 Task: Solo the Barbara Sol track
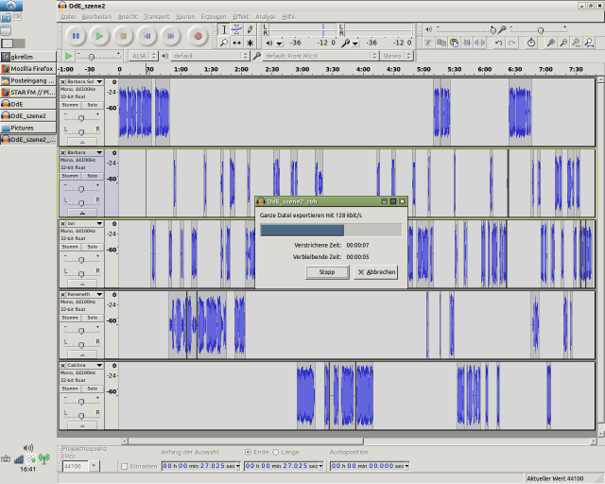click(x=93, y=105)
